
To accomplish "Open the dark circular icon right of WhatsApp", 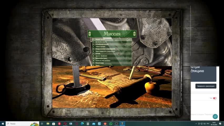I will tap(116, 124).
